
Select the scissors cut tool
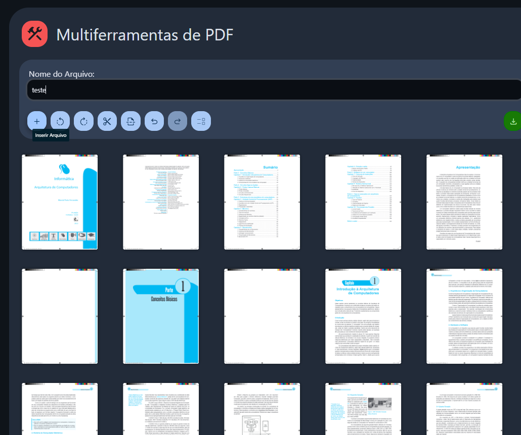107,121
